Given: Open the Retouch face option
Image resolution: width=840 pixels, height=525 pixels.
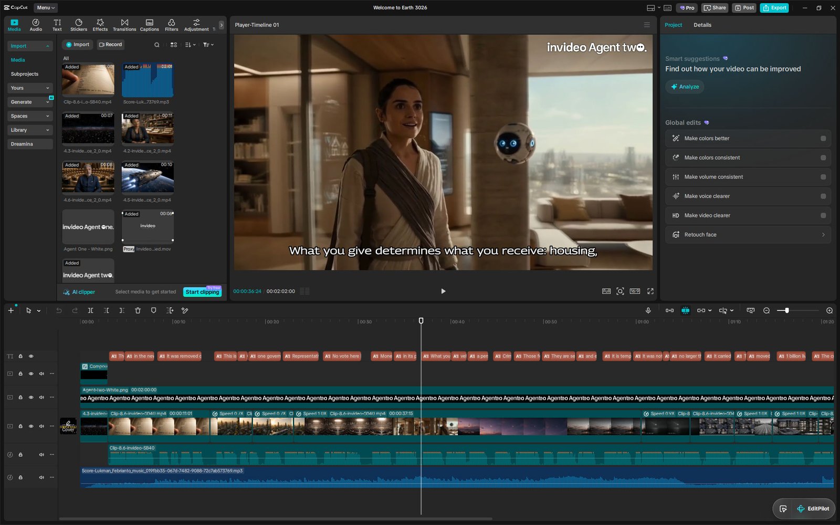Looking at the screenshot, I should click(x=748, y=235).
